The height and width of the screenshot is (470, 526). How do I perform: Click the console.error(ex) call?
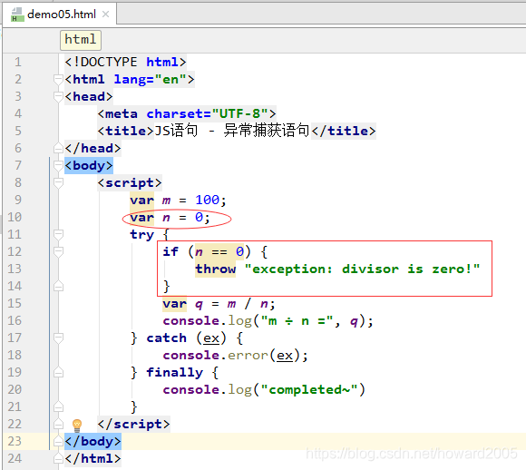coord(235,355)
